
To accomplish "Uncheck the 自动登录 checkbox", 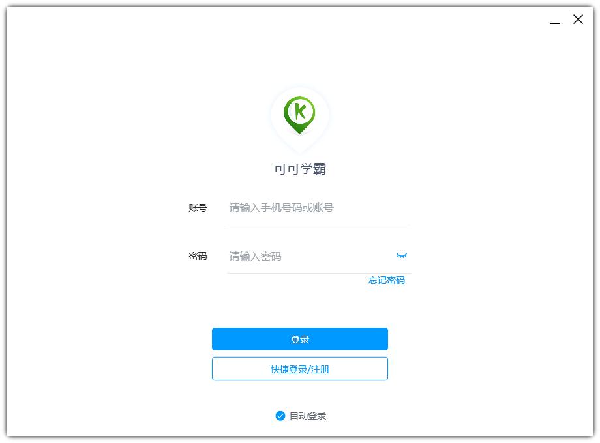I will pyautogui.click(x=280, y=416).
